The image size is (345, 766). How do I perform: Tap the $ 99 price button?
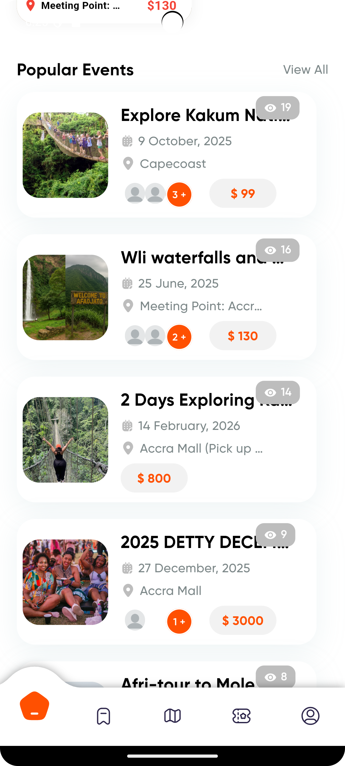coord(243,193)
